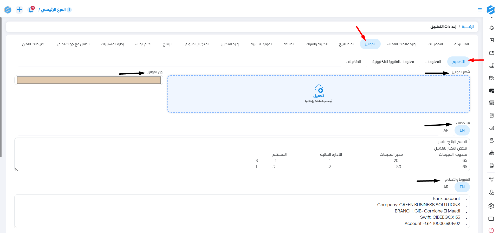
Task: Toggle the hamburger sidebar menu
Action: tap(479, 10)
